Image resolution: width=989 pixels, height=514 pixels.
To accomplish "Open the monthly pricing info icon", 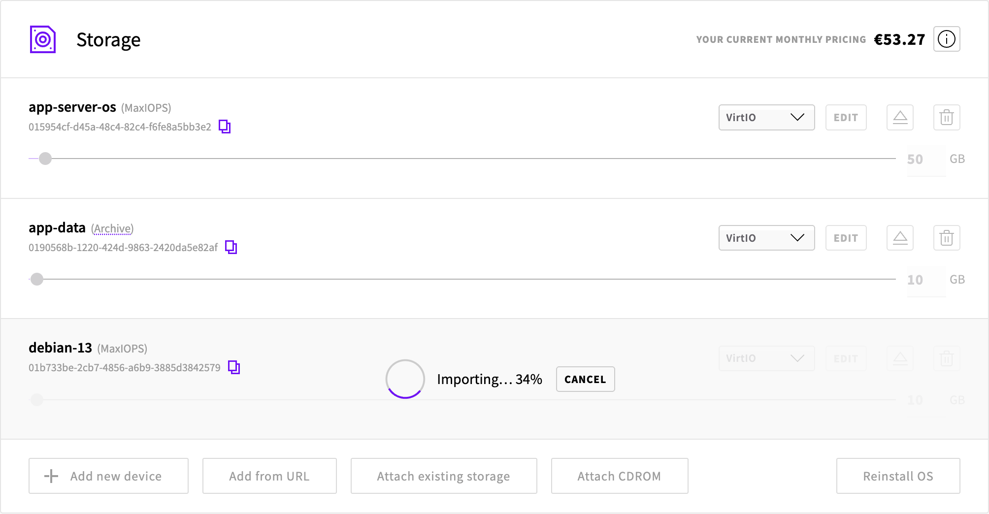I will click(947, 39).
